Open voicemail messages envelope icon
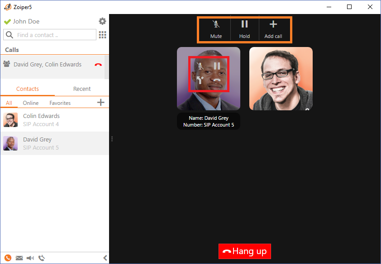381x264 pixels. pos(19,258)
